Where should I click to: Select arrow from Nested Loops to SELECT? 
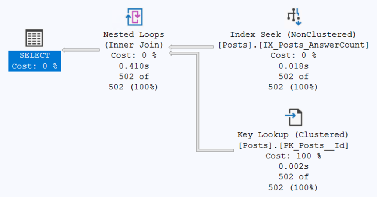pos(81,50)
